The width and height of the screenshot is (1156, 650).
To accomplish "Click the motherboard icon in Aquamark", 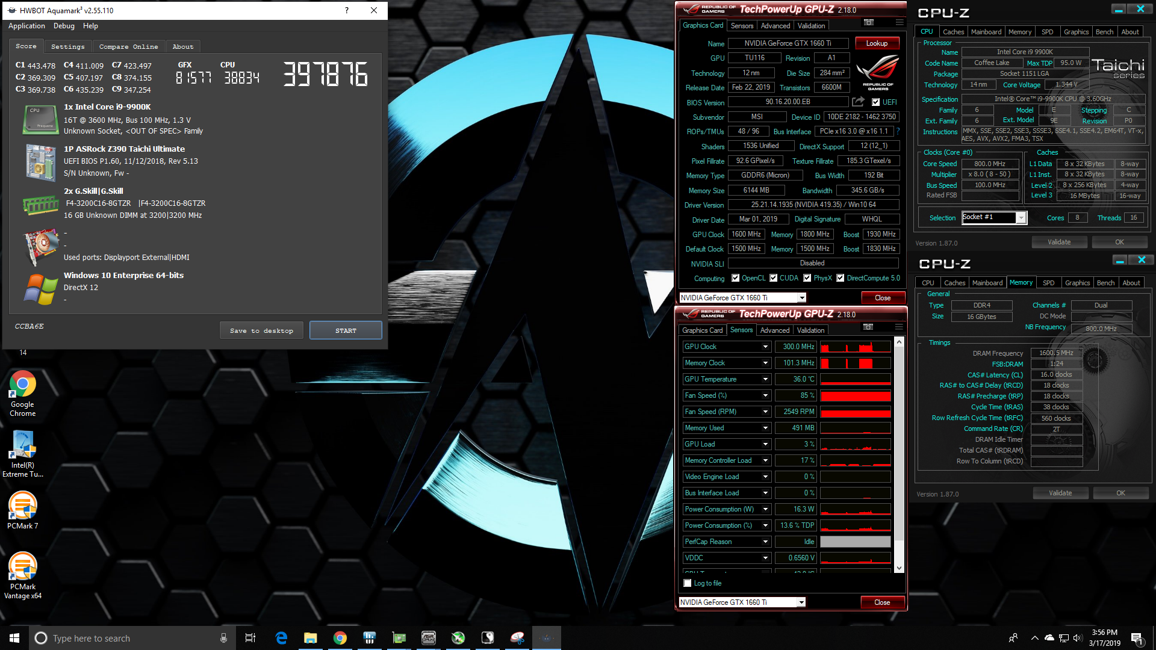I will pos(40,162).
